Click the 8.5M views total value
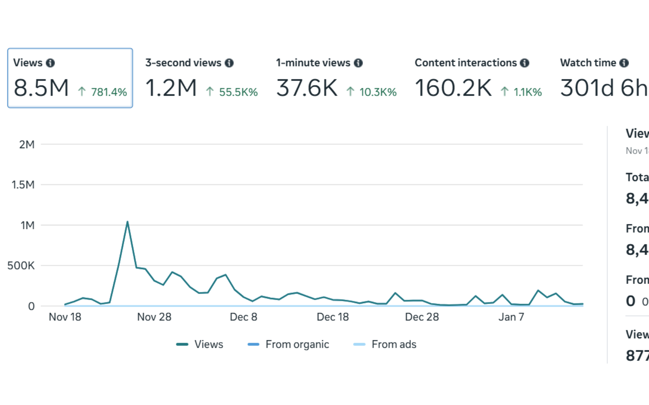This screenshot has width=649, height=405. coord(41,88)
